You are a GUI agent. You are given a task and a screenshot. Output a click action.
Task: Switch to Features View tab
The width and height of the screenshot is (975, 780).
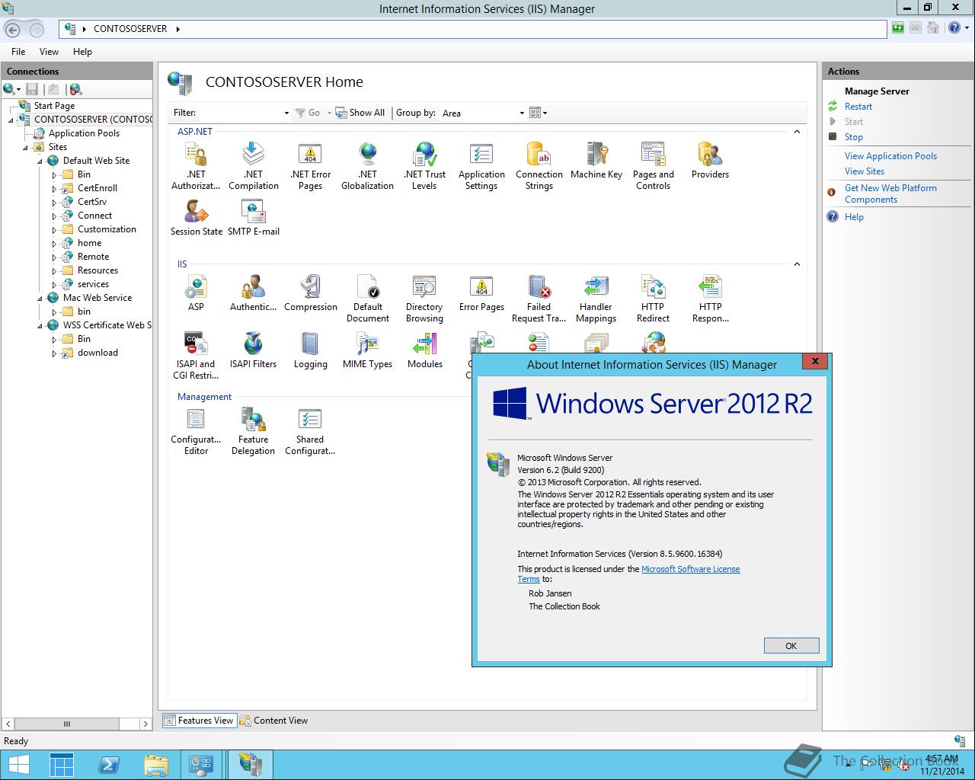click(x=198, y=721)
